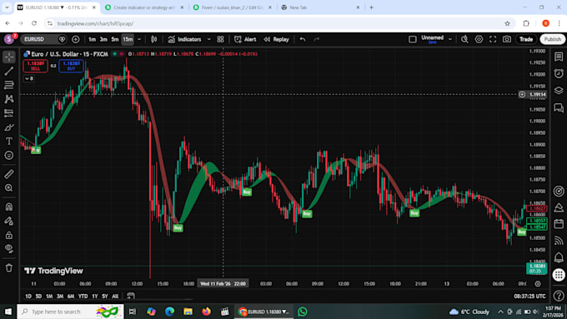Toggle magnet mode
The image size is (567, 319).
9,207
